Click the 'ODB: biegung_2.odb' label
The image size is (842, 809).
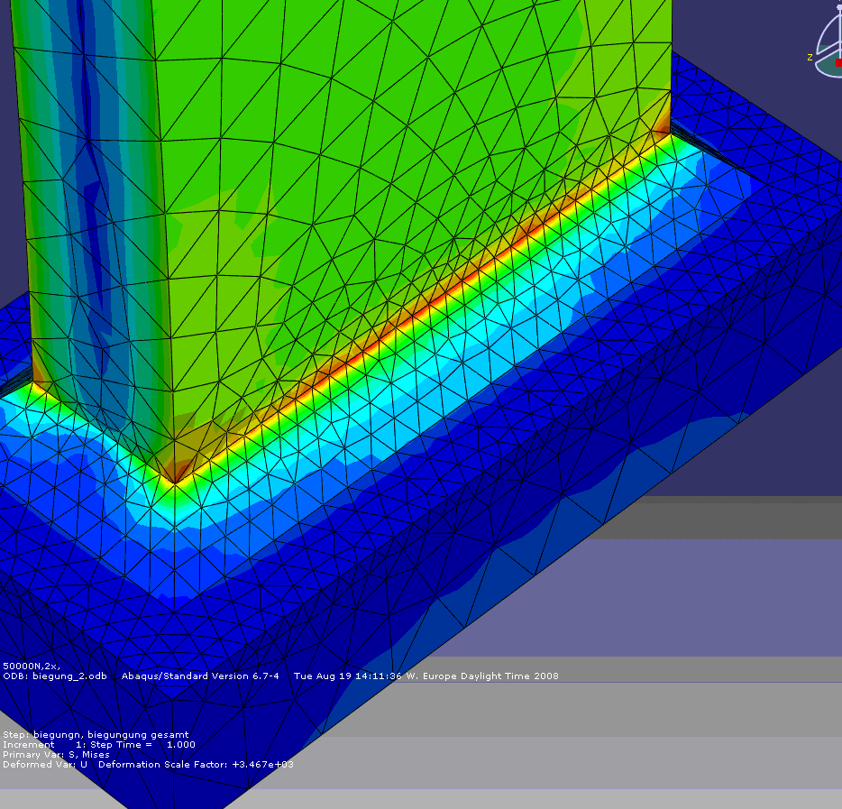55,676
